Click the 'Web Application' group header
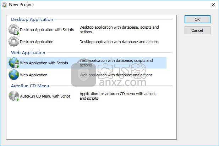The image size is (219, 146). pos(28,53)
